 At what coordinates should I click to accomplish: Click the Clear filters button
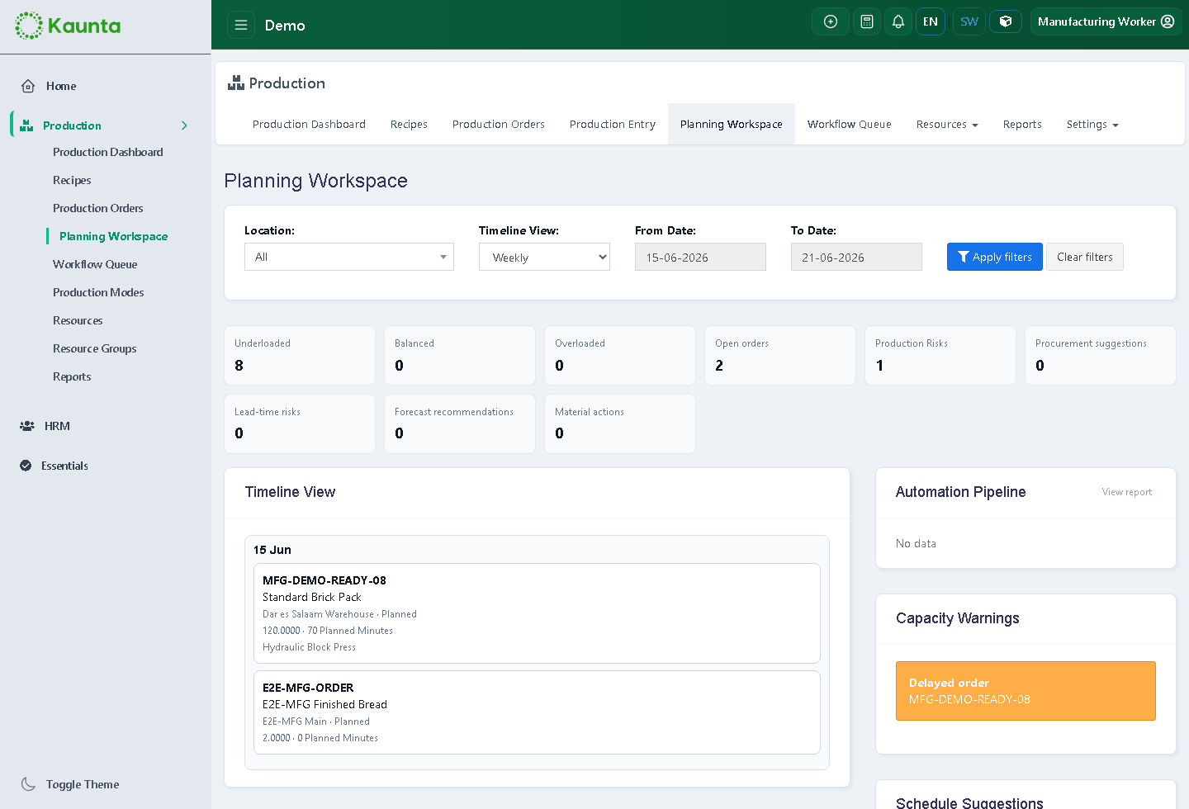tap(1085, 257)
